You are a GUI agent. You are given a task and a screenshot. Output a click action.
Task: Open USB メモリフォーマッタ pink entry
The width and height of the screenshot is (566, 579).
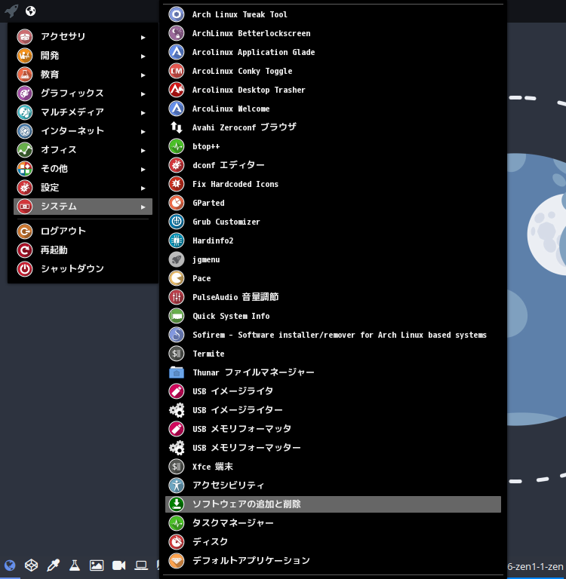pos(333,429)
